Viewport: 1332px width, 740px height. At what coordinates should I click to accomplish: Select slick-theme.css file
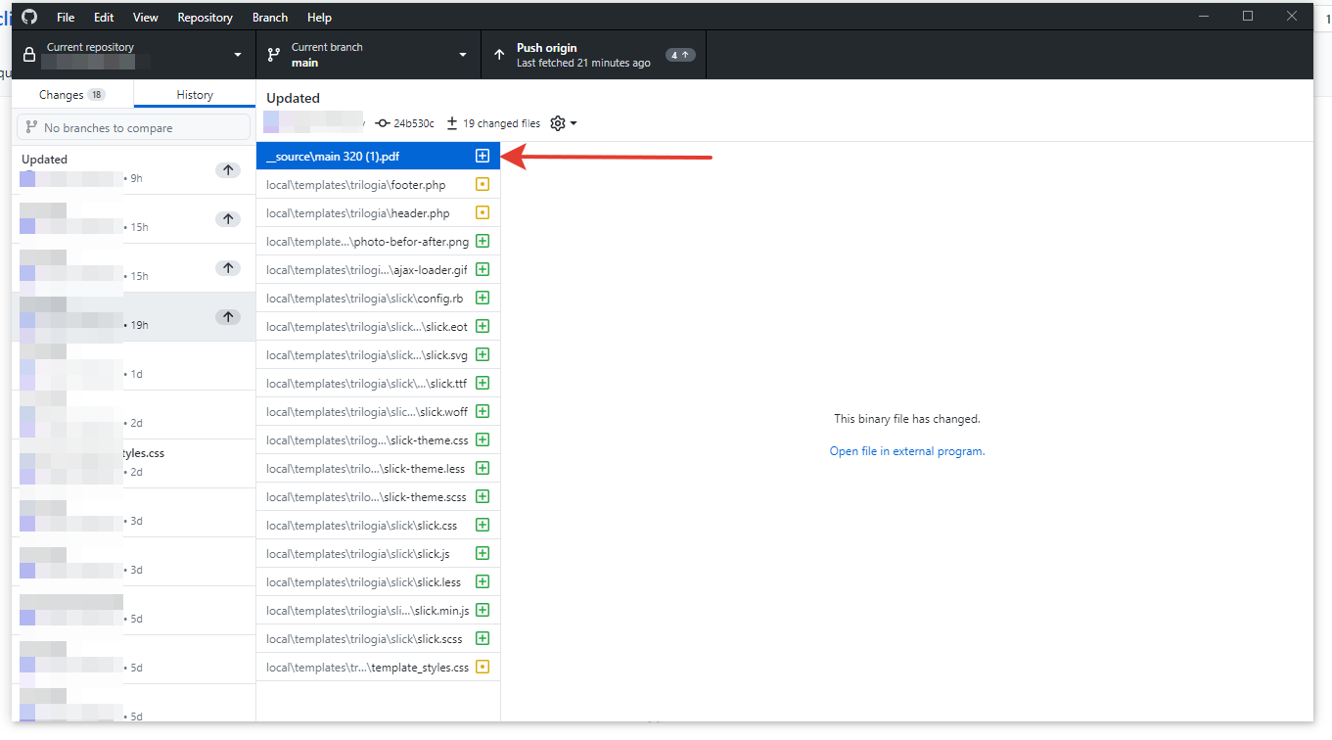point(379,439)
